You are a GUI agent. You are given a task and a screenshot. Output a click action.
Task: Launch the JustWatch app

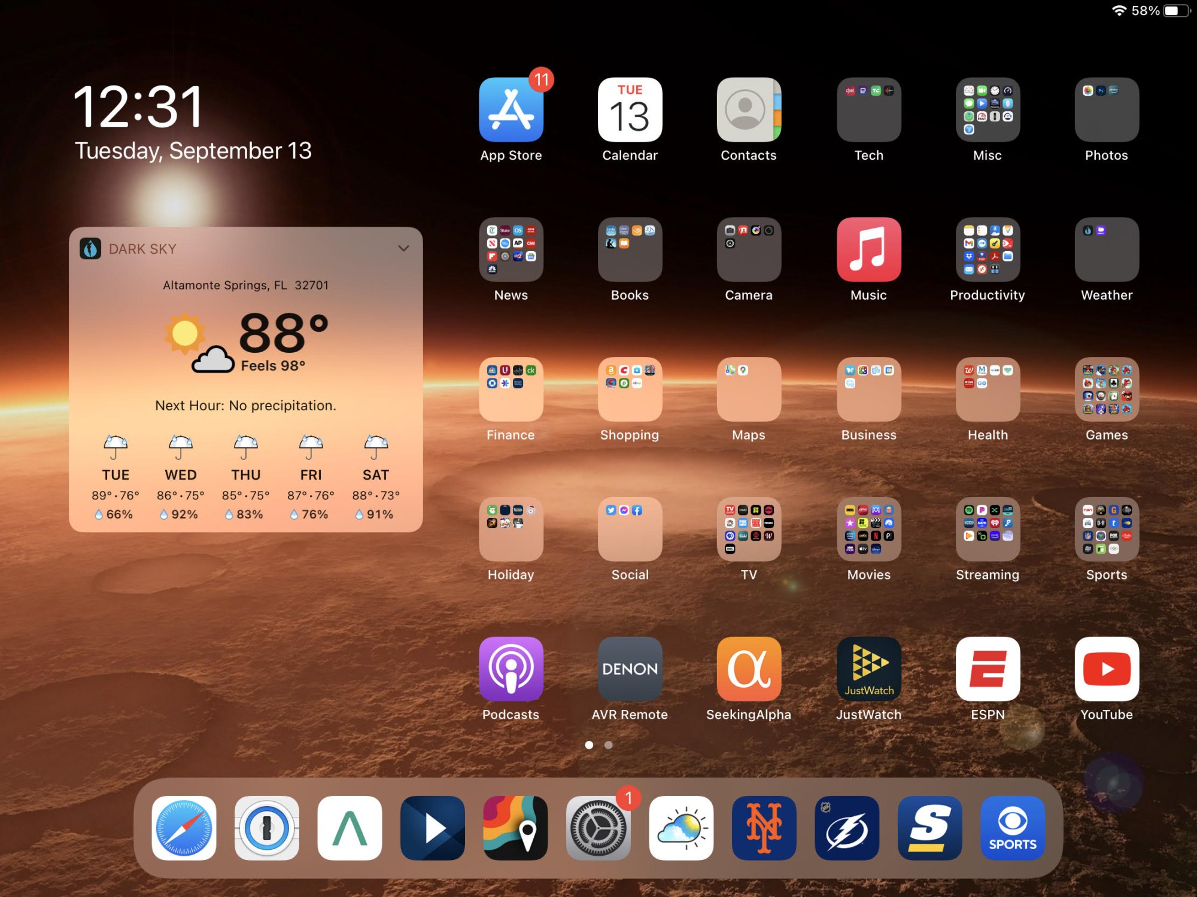[868, 669]
